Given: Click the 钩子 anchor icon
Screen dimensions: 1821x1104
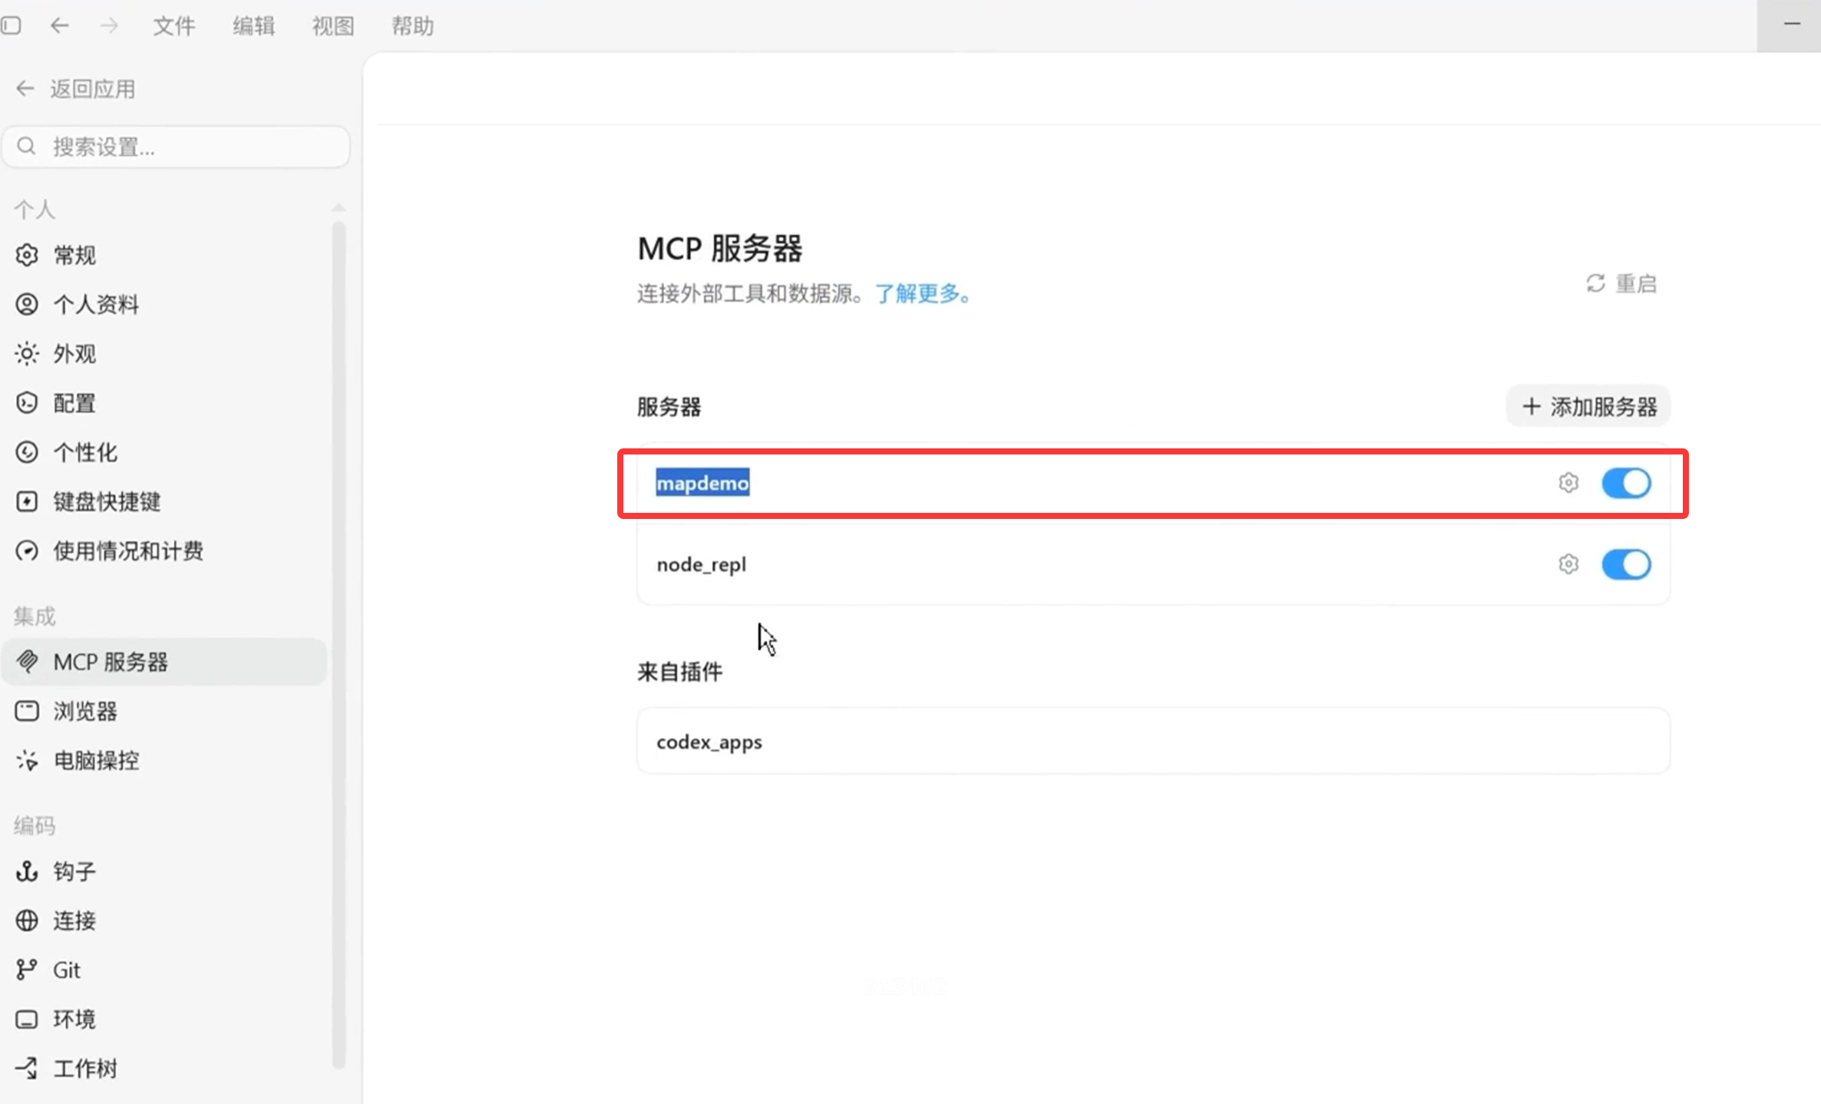Looking at the screenshot, I should (x=27, y=871).
